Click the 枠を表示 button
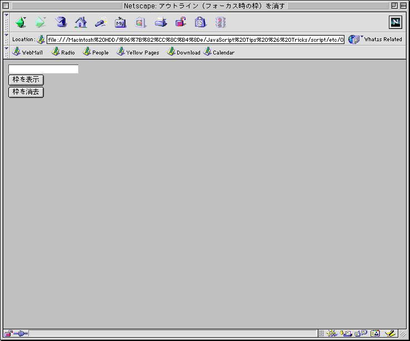This screenshot has width=410, height=341. (26, 80)
